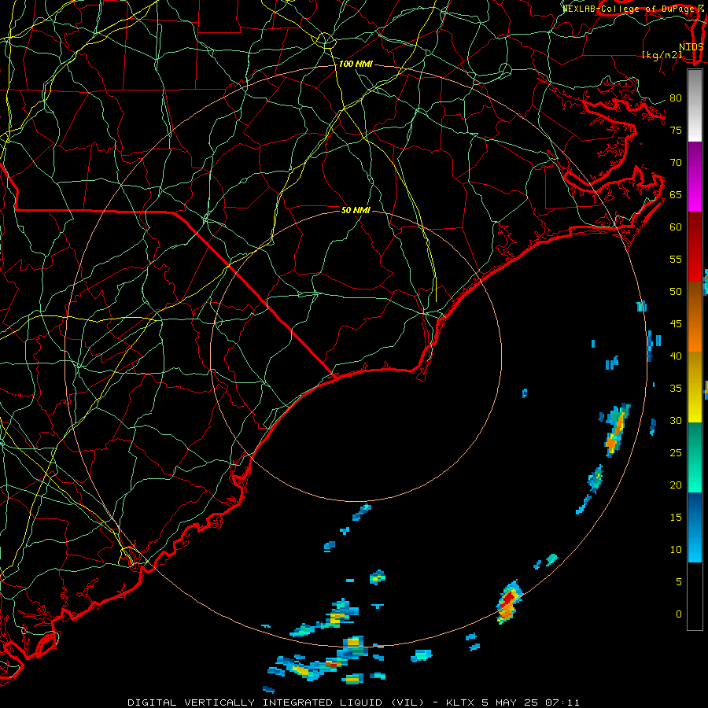Click the "50 NMI" range ring label
The width and height of the screenshot is (708, 708).
tap(356, 210)
